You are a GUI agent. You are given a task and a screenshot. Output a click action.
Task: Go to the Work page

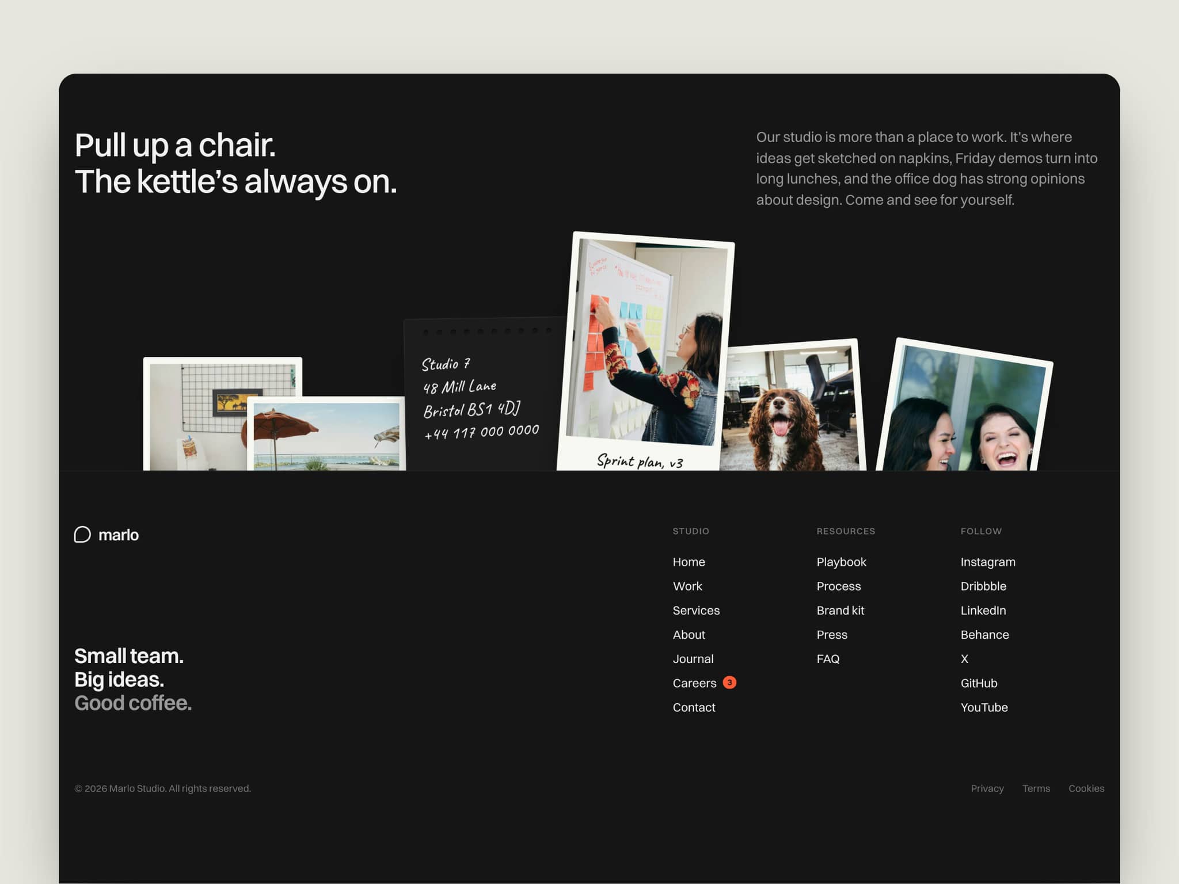pyautogui.click(x=687, y=586)
